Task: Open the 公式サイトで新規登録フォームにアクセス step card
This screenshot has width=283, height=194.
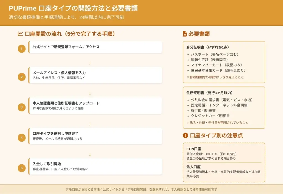Action: (95, 47)
